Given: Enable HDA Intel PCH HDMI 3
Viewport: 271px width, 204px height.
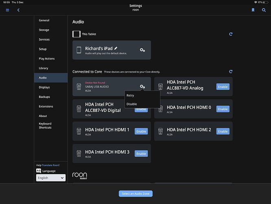Looking at the screenshot, I should click(x=141, y=153).
